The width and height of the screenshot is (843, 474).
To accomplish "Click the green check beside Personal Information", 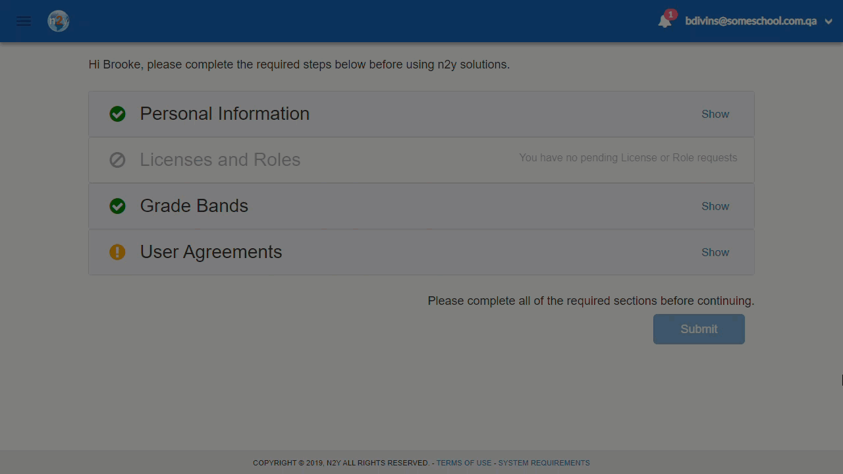I will 117,114.
